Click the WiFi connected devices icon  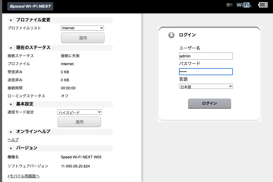[244, 5]
